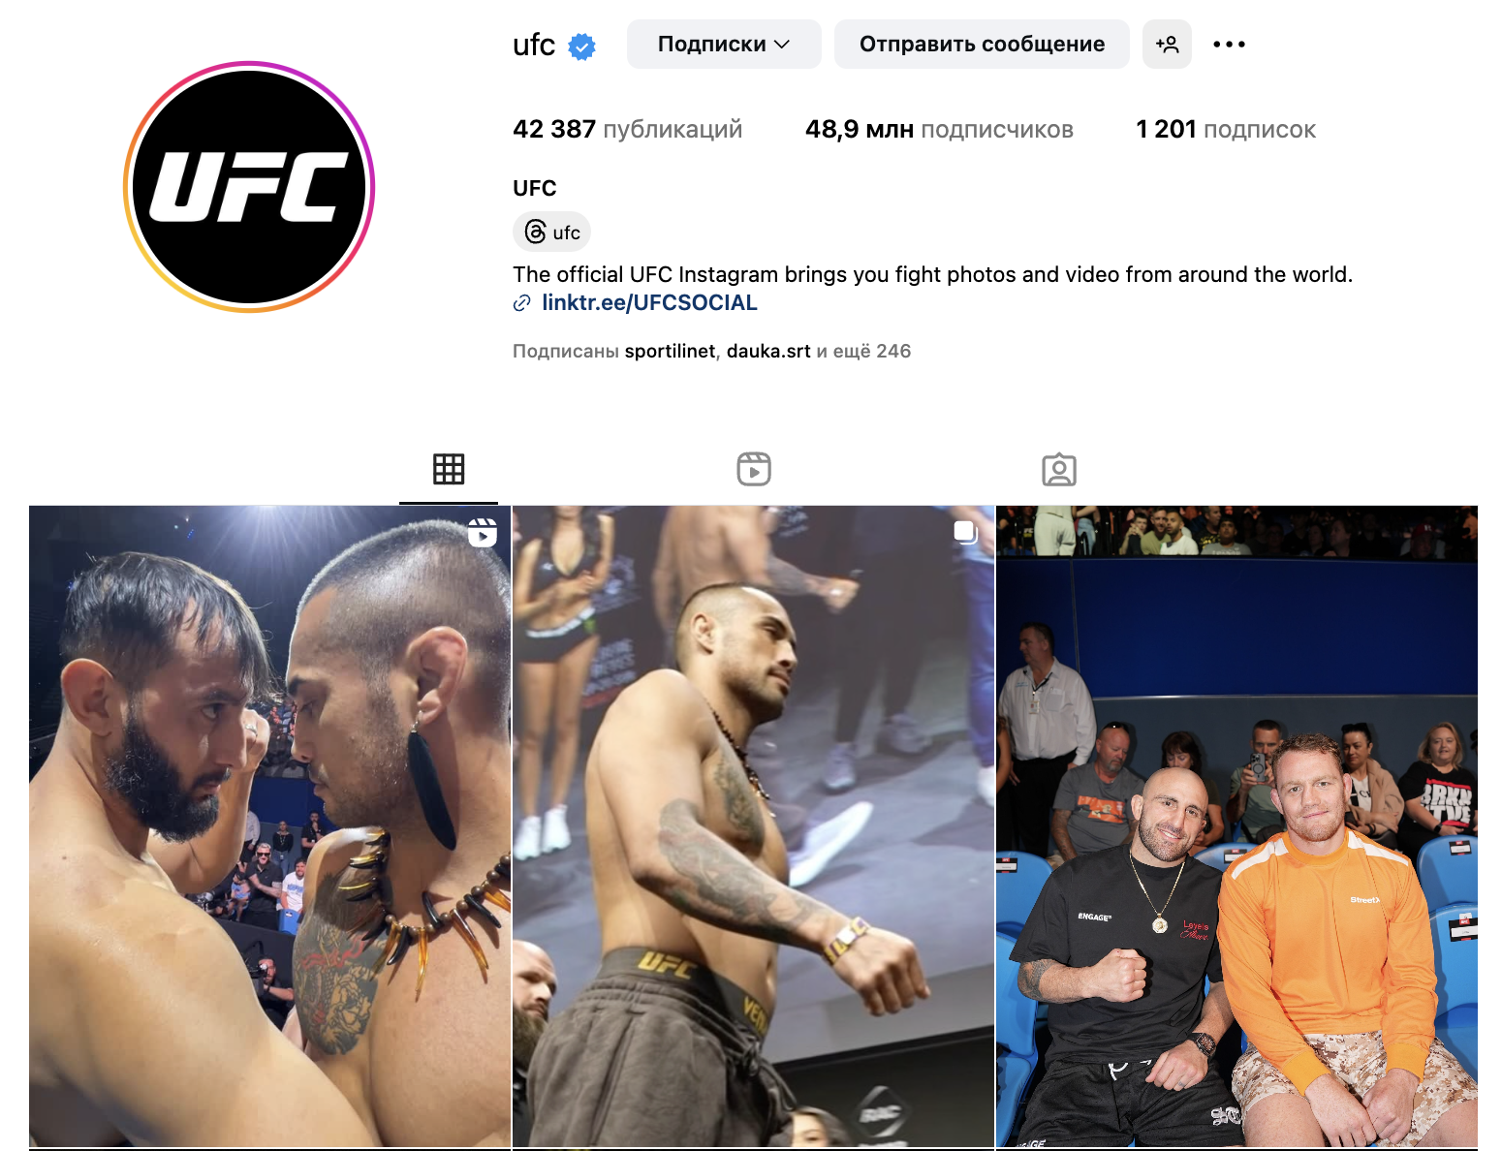Screen dimensions: 1502x1151
Task: Open the three-dots options menu
Action: click(x=1229, y=45)
